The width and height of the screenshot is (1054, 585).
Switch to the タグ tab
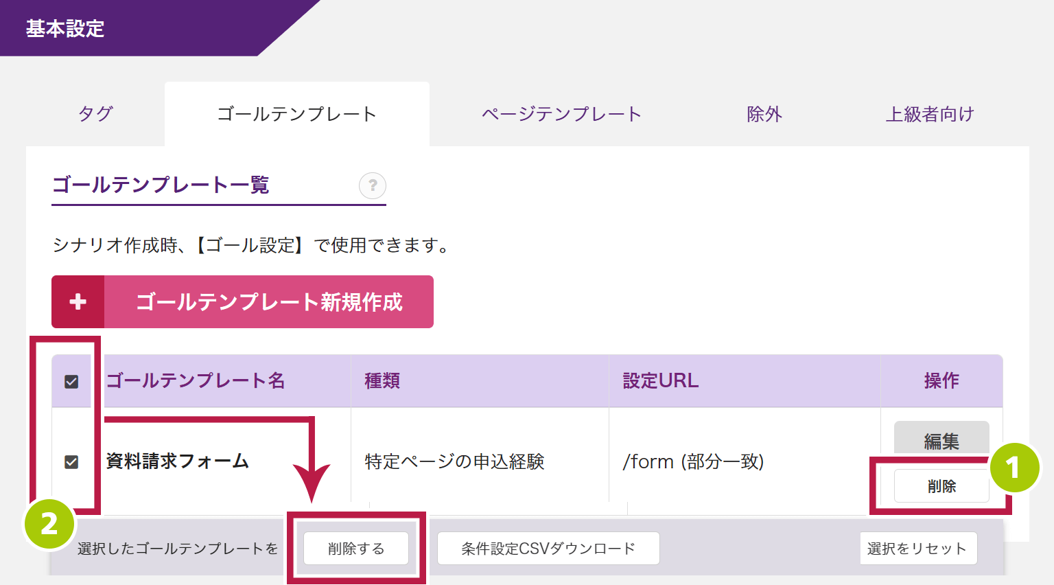(95, 114)
